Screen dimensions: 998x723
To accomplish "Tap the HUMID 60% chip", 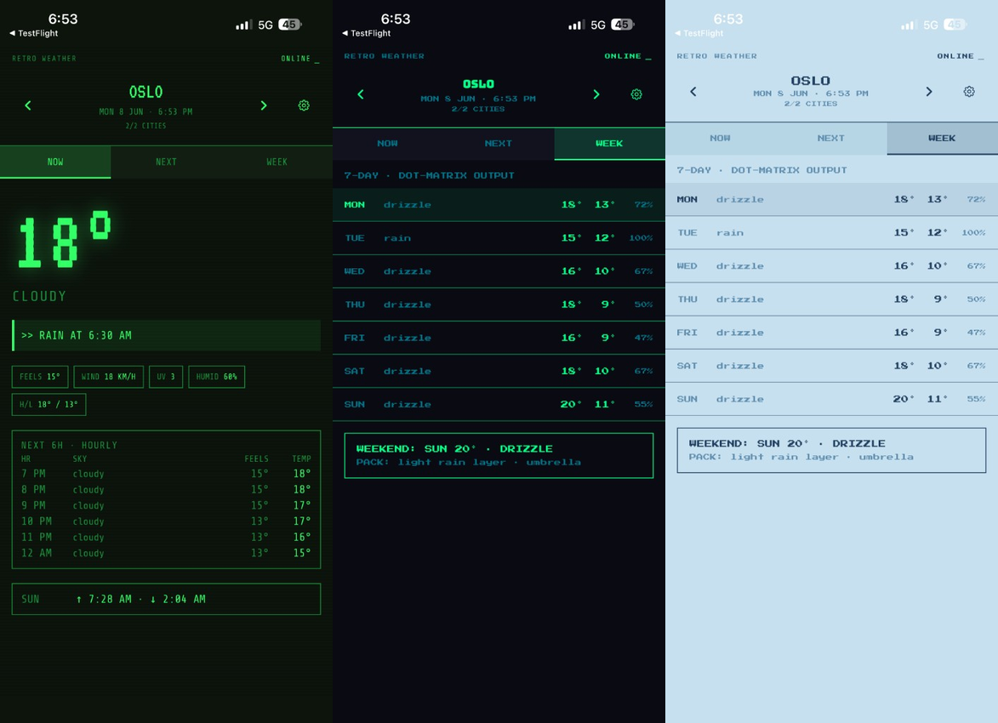I will (x=216, y=377).
